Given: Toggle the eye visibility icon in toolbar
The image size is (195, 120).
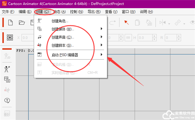Looking at the screenshot, I should tap(192, 22).
